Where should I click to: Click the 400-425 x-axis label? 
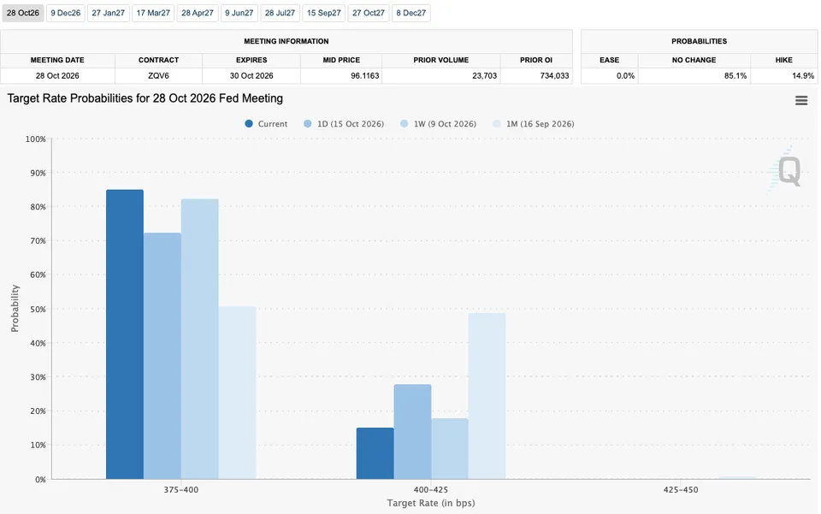point(431,490)
